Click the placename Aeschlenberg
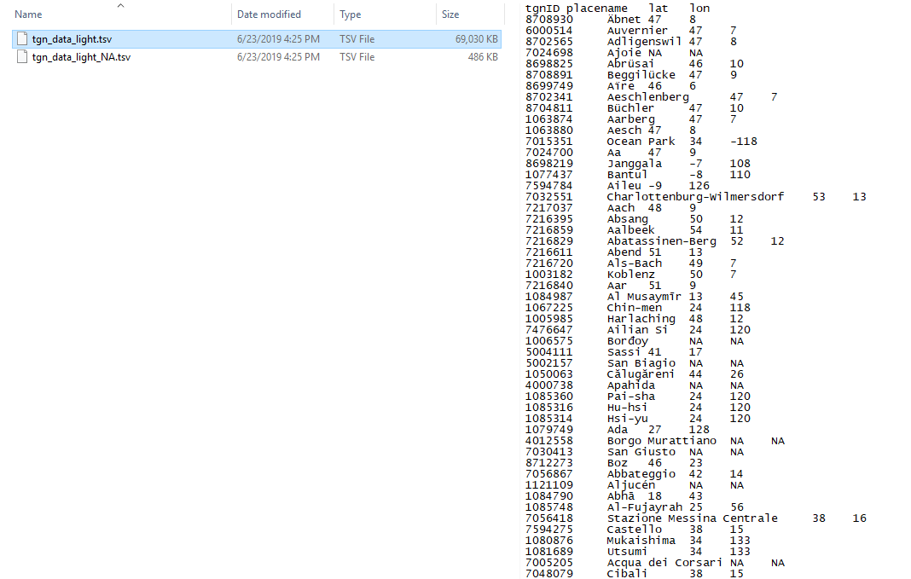Image resolution: width=911 pixels, height=579 pixels. [x=647, y=96]
